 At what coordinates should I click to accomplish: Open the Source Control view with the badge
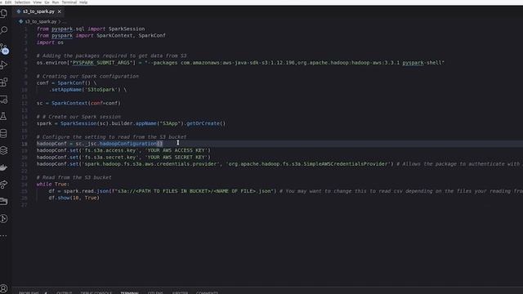4,49
